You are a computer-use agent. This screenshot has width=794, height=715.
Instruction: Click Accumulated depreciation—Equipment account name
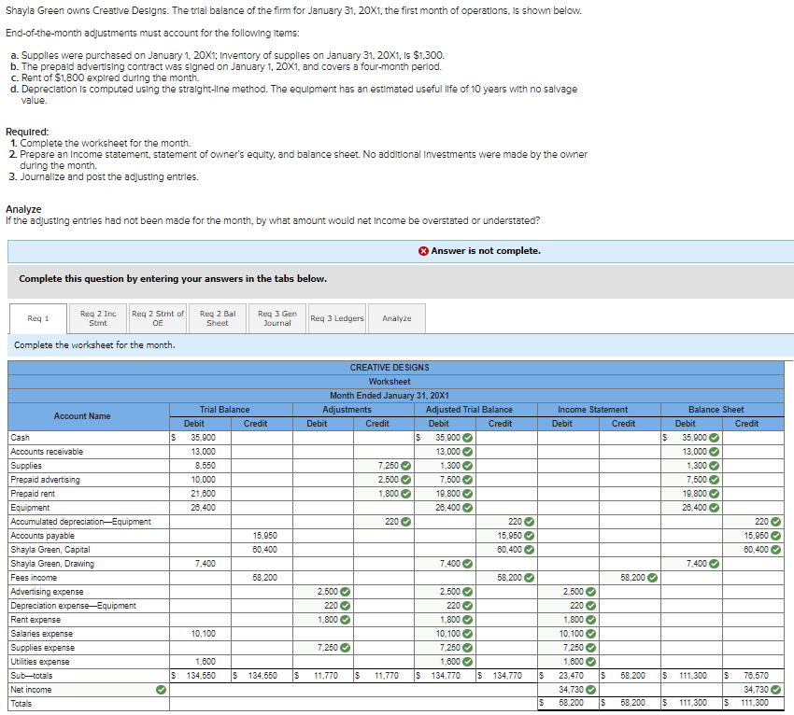point(80,522)
